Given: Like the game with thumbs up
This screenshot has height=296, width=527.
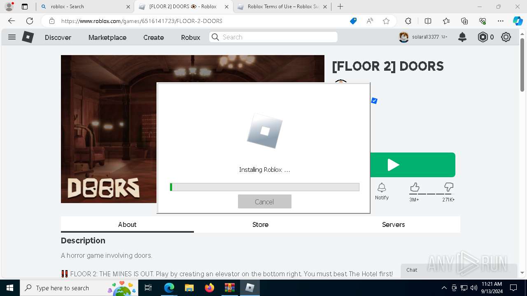Looking at the screenshot, I should point(415,188).
